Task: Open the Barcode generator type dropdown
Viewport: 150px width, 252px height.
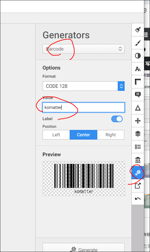Action: pos(83,49)
